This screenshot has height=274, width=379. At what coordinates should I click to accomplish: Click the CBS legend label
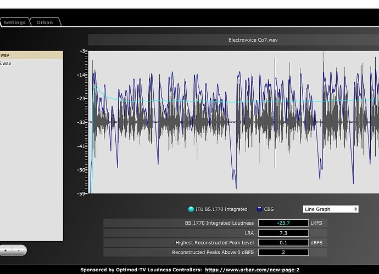click(269, 209)
